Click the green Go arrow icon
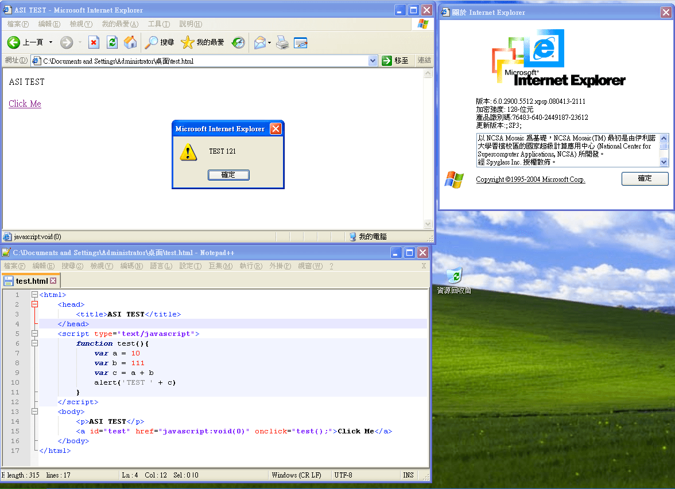This screenshot has width=675, height=489. point(387,61)
